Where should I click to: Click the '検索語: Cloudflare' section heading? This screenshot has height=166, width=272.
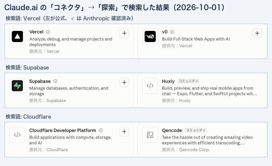28,117
